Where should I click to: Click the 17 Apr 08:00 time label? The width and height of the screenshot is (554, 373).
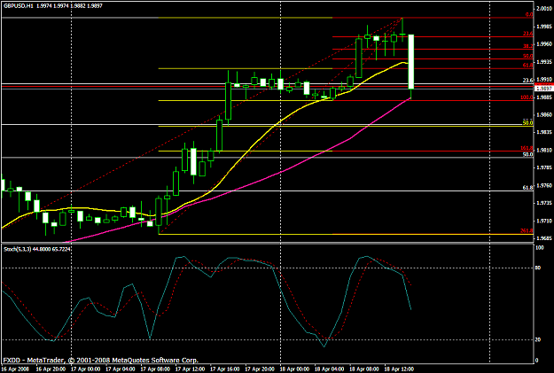point(155,369)
